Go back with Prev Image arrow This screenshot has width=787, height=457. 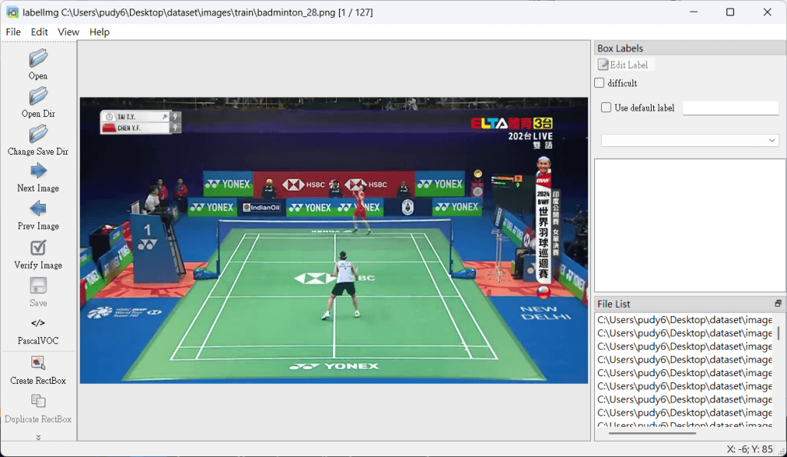pos(38,209)
